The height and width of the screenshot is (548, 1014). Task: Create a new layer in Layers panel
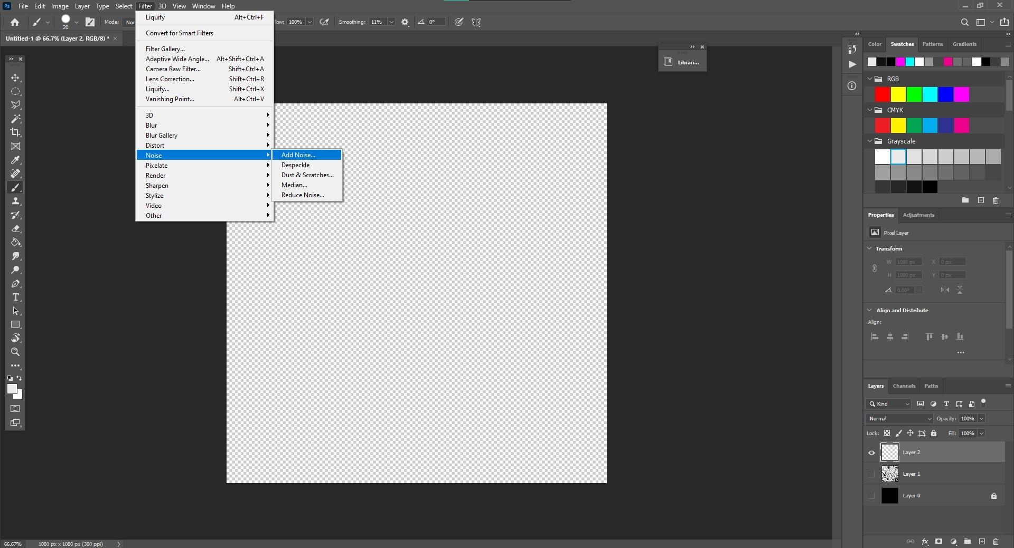[982, 542]
